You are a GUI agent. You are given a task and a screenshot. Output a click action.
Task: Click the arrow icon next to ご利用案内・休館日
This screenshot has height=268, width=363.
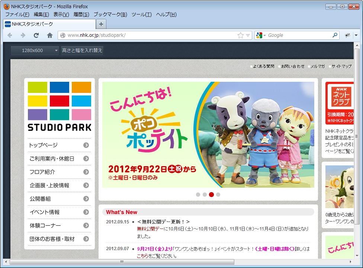point(86,158)
